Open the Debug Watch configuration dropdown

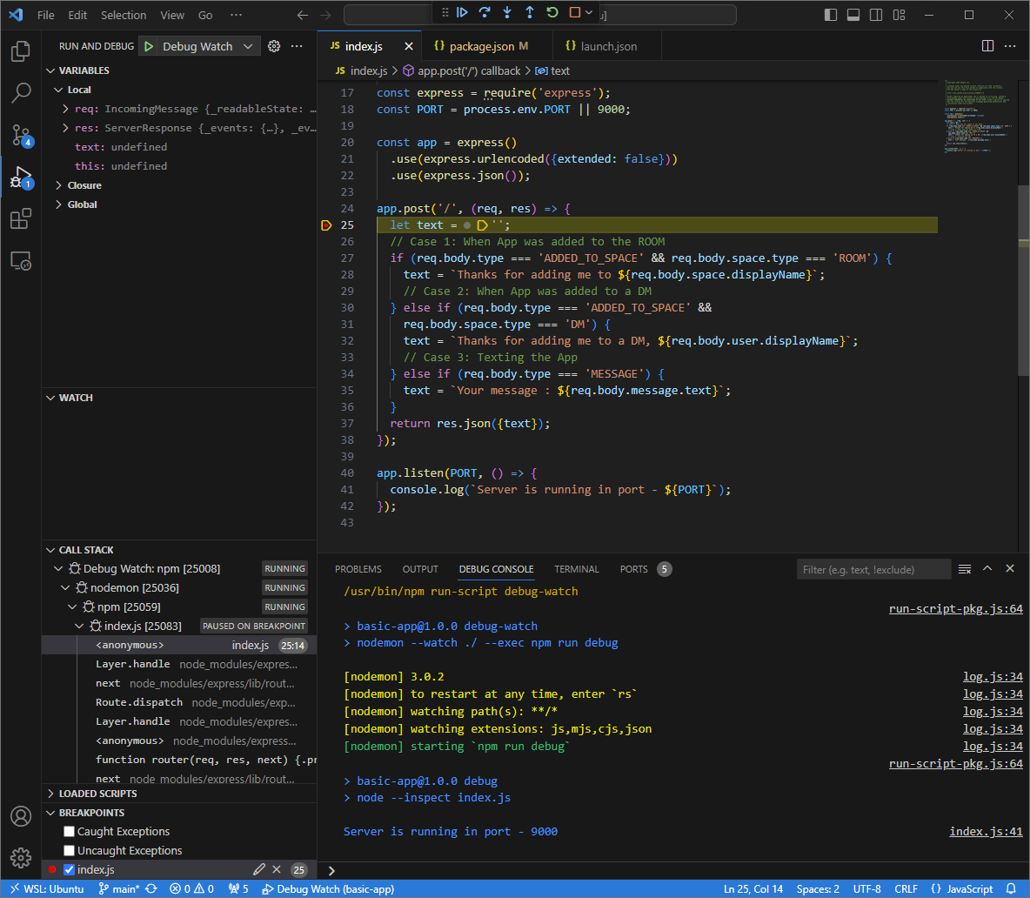[x=248, y=47]
